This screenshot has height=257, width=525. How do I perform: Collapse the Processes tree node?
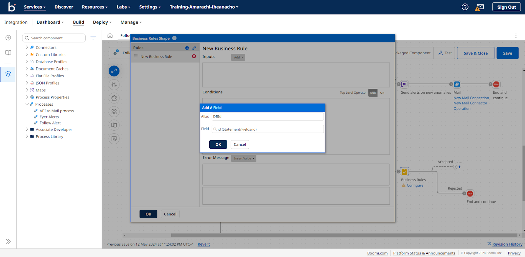click(27, 104)
